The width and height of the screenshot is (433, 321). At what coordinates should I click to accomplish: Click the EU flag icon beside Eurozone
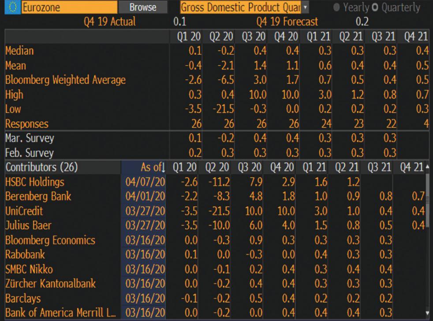pyautogui.click(x=11, y=7)
